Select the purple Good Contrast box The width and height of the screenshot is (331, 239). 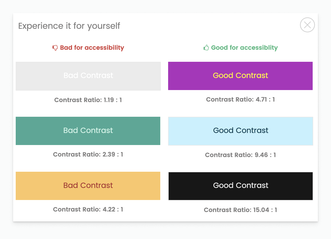pos(240,76)
